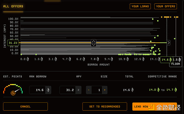Click the 31.2% interest level label
Image resolution: width=184 pixels, height=114 pixels.
tap(13, 43)
